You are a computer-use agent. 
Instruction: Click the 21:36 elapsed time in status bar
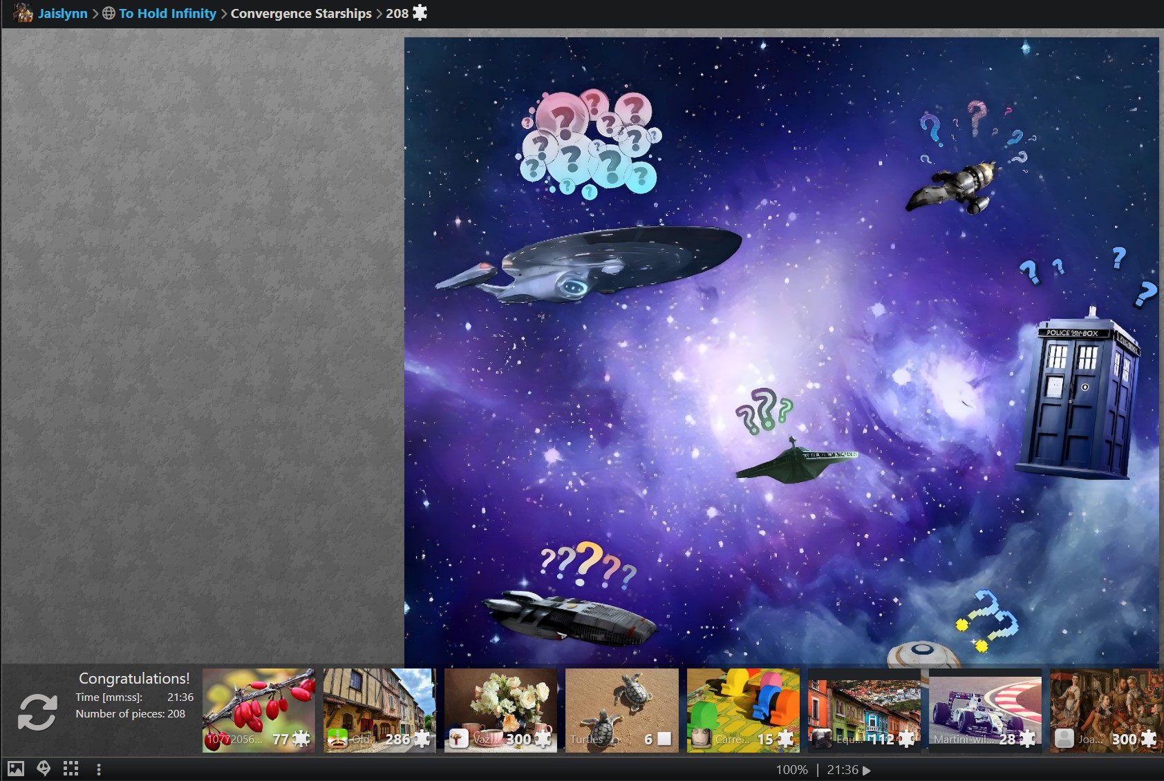click(x=843, y=769)
